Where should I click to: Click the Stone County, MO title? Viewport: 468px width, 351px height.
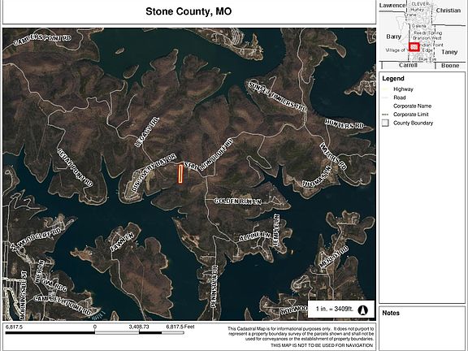click(x=188, y=11)
